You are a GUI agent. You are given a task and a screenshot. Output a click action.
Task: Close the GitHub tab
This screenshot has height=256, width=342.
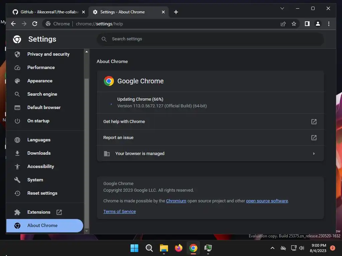83,12
